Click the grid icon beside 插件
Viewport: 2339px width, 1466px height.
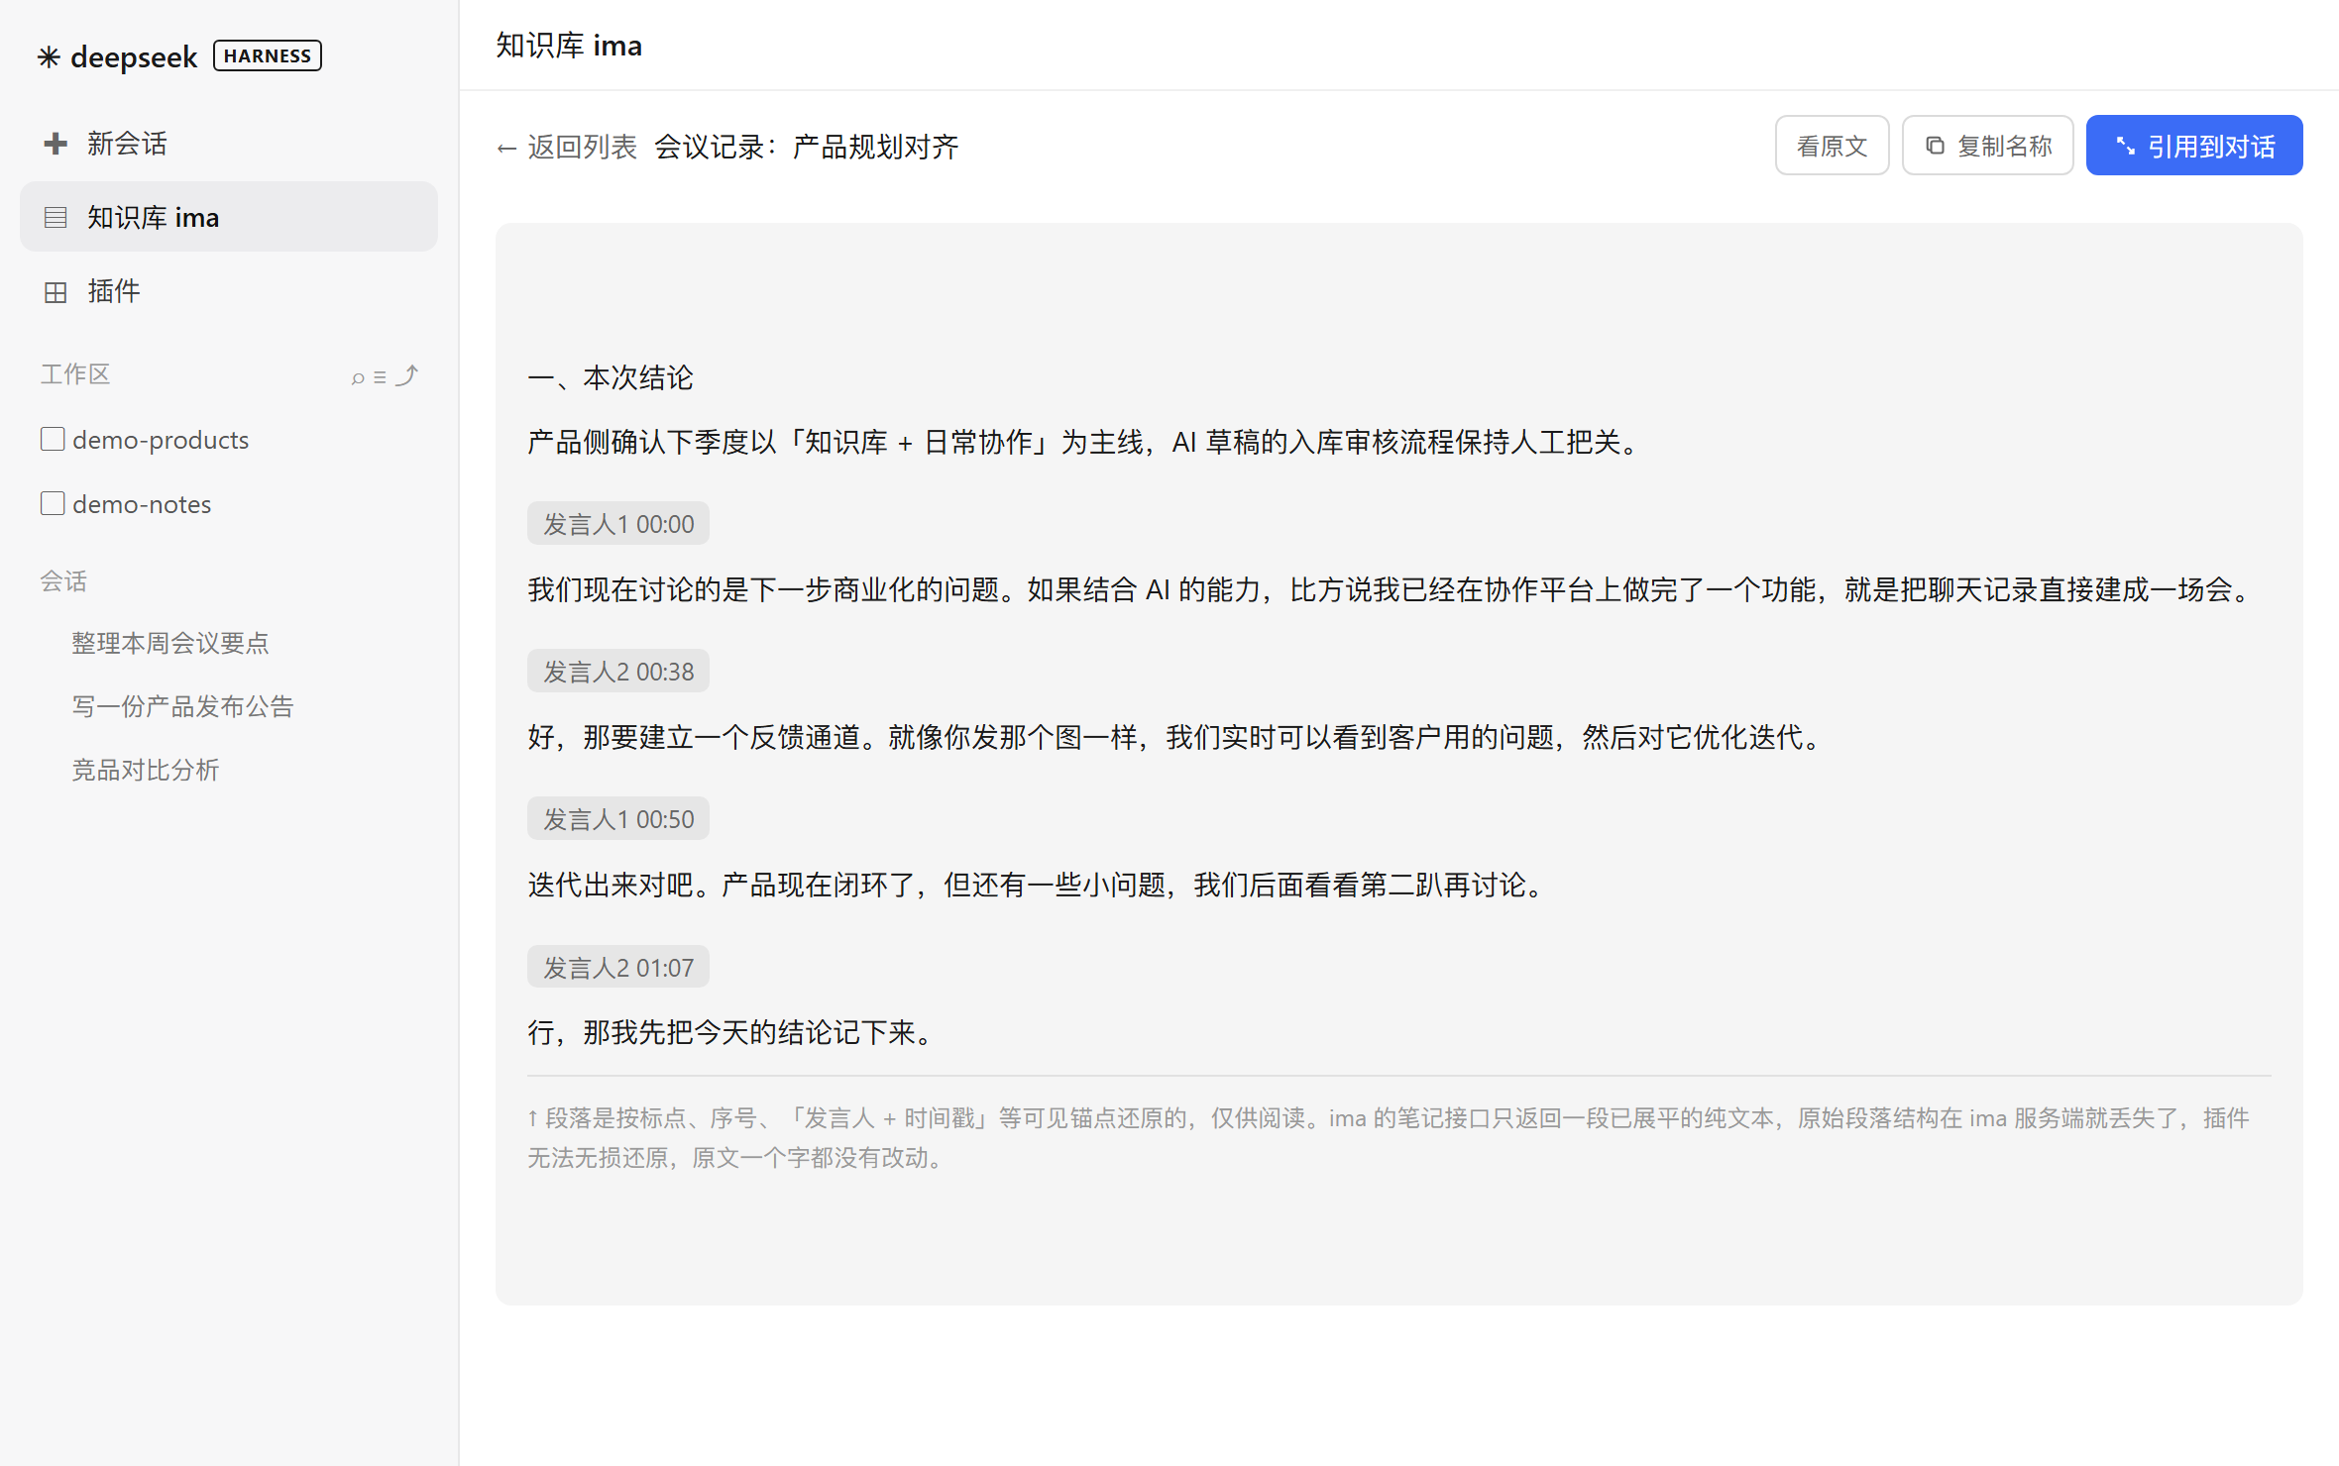(x=56, y=291)
